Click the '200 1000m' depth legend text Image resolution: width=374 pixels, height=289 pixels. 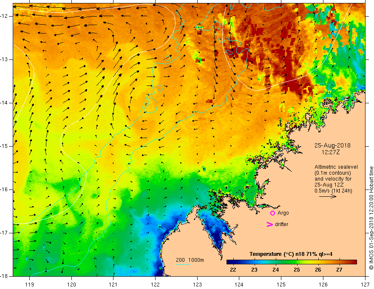pyautogui.click(x=190, y=260)
